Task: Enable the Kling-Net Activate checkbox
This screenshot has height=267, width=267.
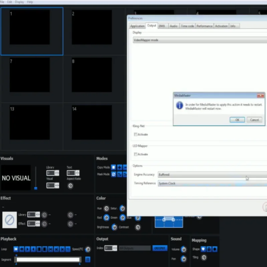Action: [x=136, y=135]
